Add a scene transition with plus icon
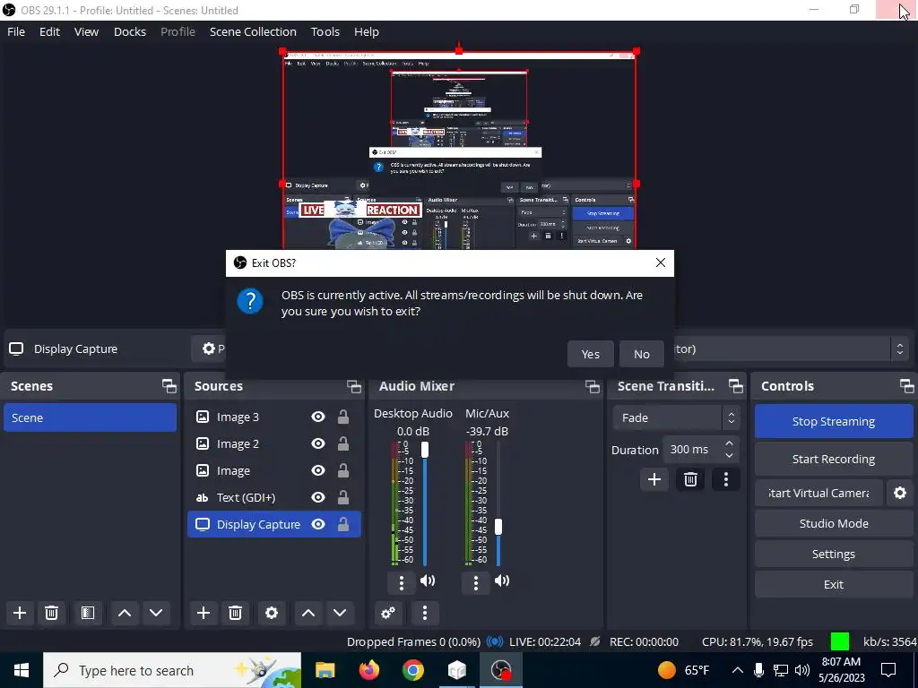 point(654,480)
